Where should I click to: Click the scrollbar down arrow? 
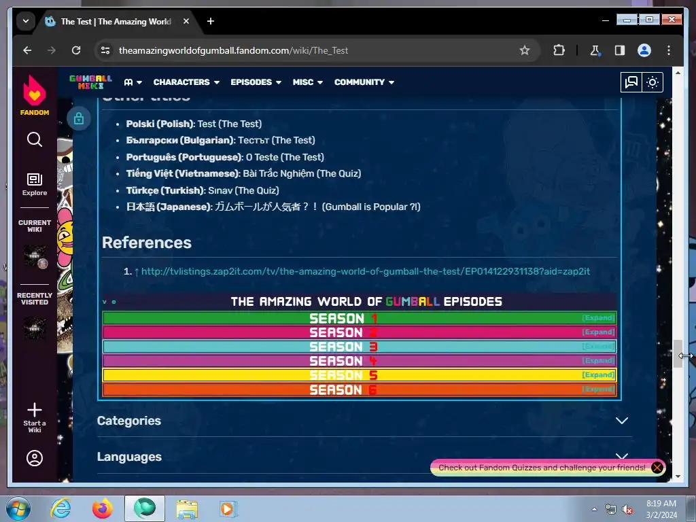(x=678, y=476)
